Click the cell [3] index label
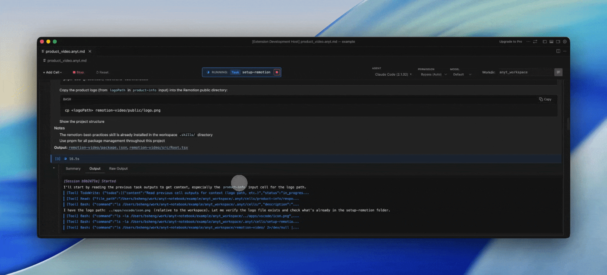 pyautogui.click(x=58, y=159)
